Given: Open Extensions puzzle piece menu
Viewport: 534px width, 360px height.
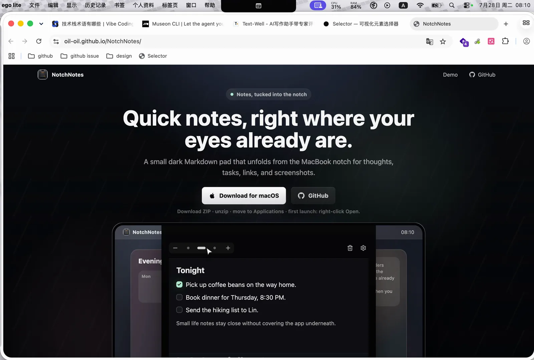Looking at the screenshot, I should click(505, 41).
